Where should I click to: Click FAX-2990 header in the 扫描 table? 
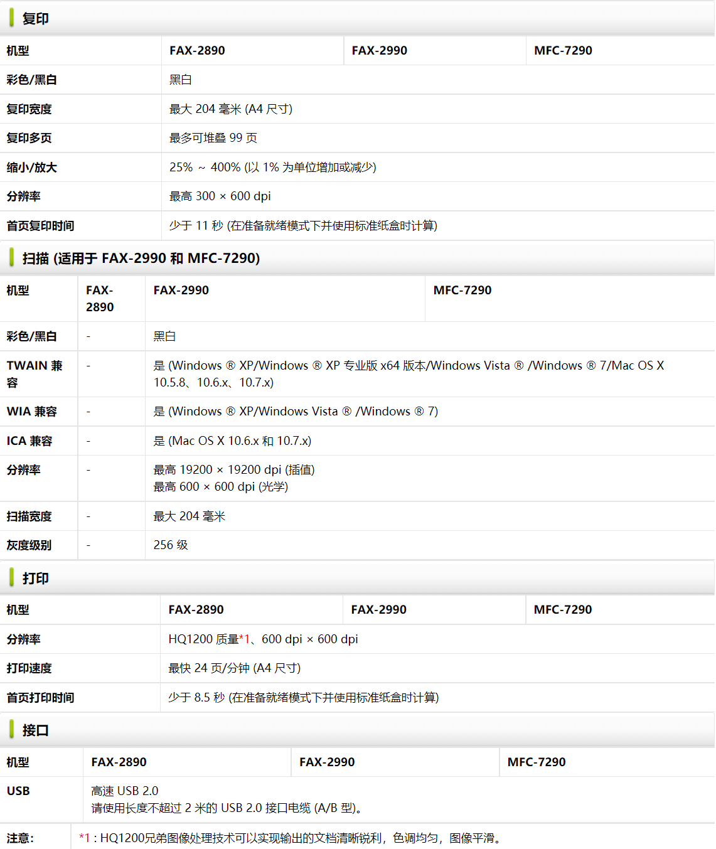(181, 291)
